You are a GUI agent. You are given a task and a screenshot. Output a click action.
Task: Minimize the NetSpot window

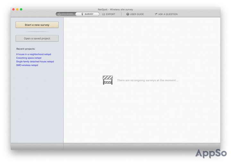17,9
